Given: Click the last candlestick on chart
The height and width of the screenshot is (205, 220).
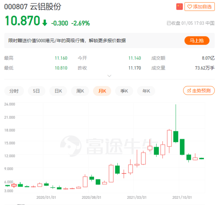Looking at the screenshot, I should (201, 159).
